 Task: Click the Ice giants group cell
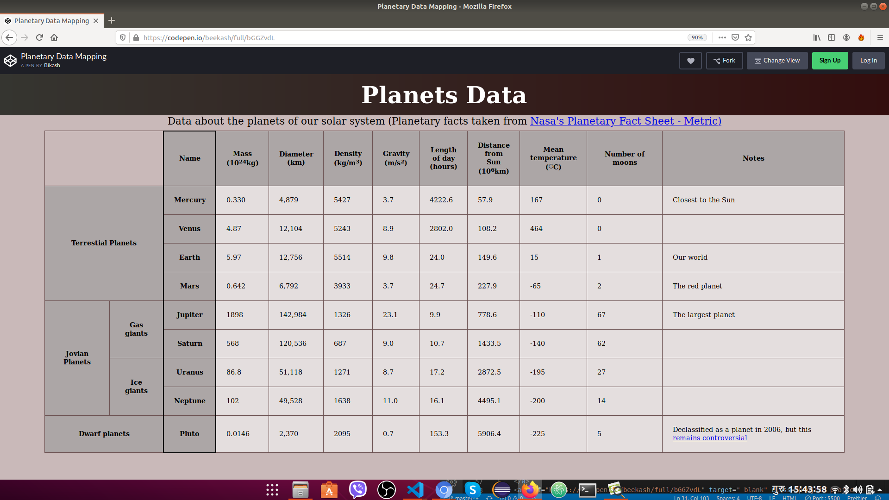(136, 387)
